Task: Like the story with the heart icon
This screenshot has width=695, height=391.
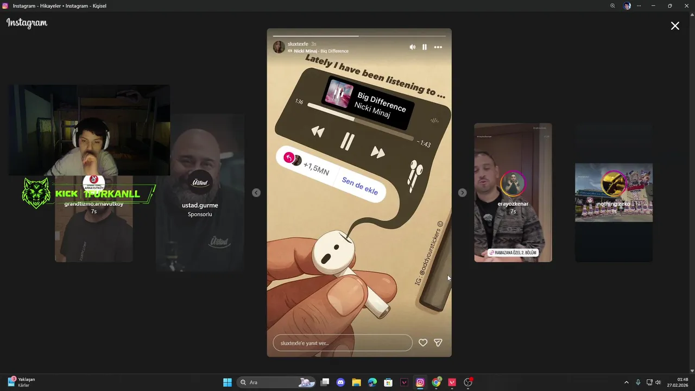Action: click(x=423, y=343)
